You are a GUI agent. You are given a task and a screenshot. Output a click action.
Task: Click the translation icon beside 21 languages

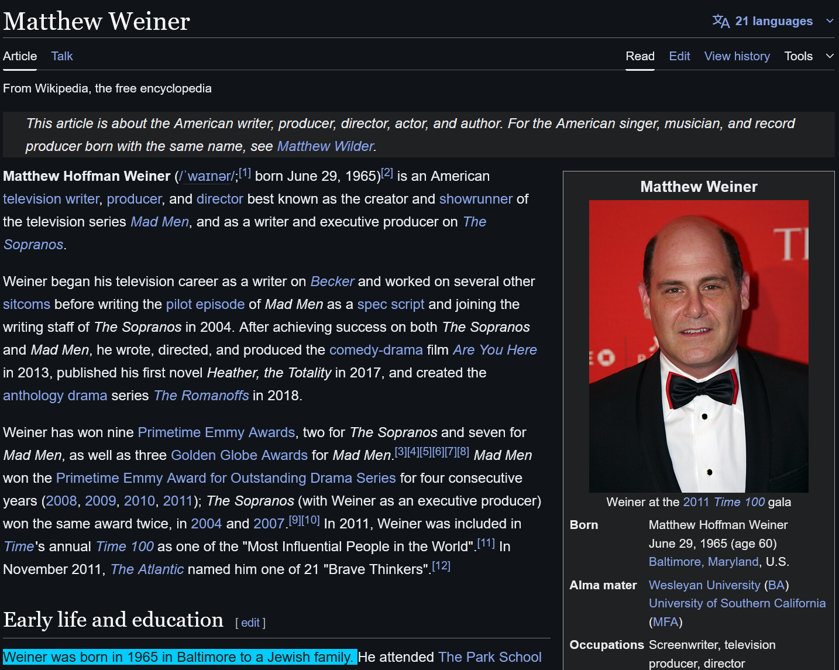[x=721, y=21]
